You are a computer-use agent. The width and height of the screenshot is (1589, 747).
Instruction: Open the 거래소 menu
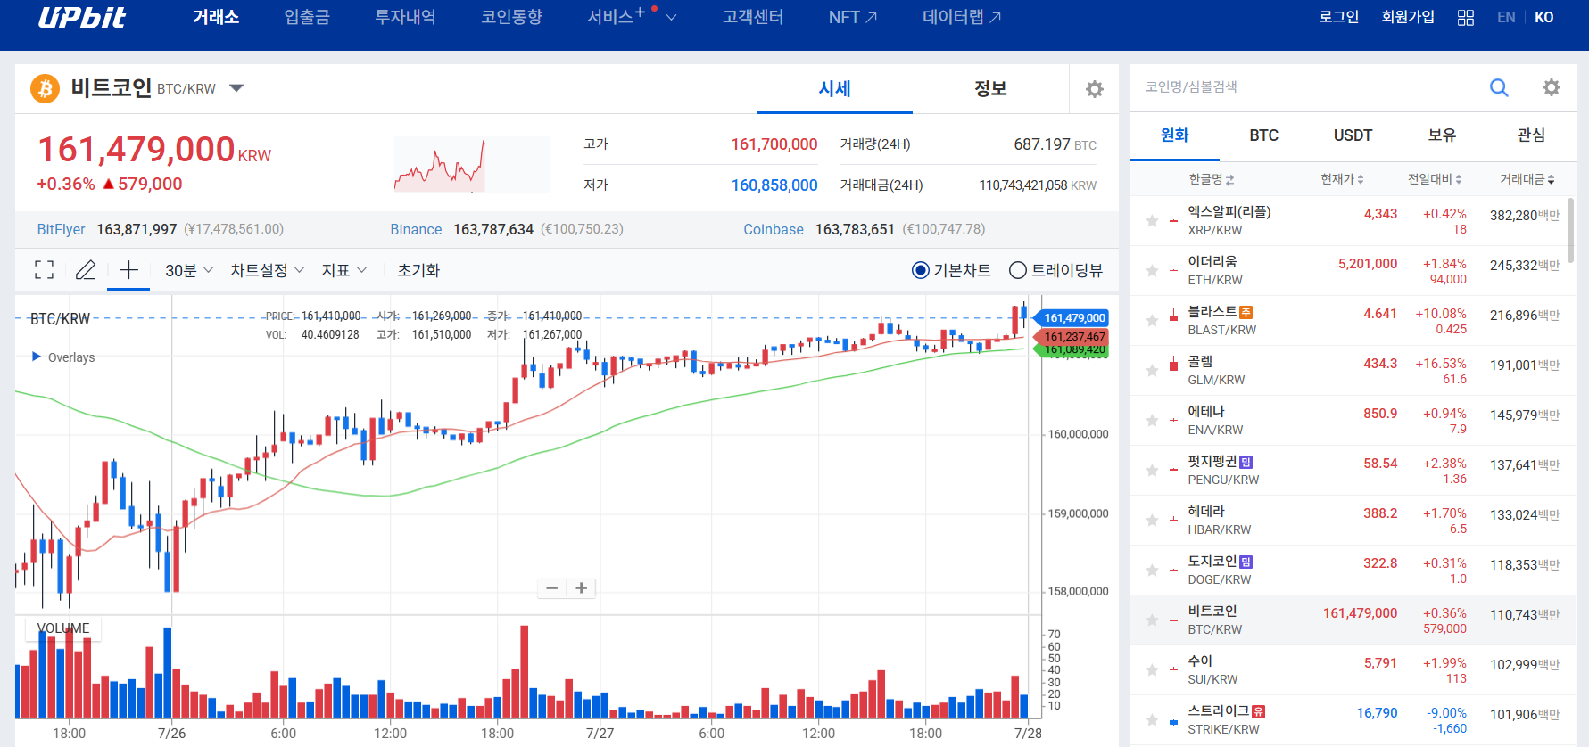pyautogui.click(x=216, y=17)
